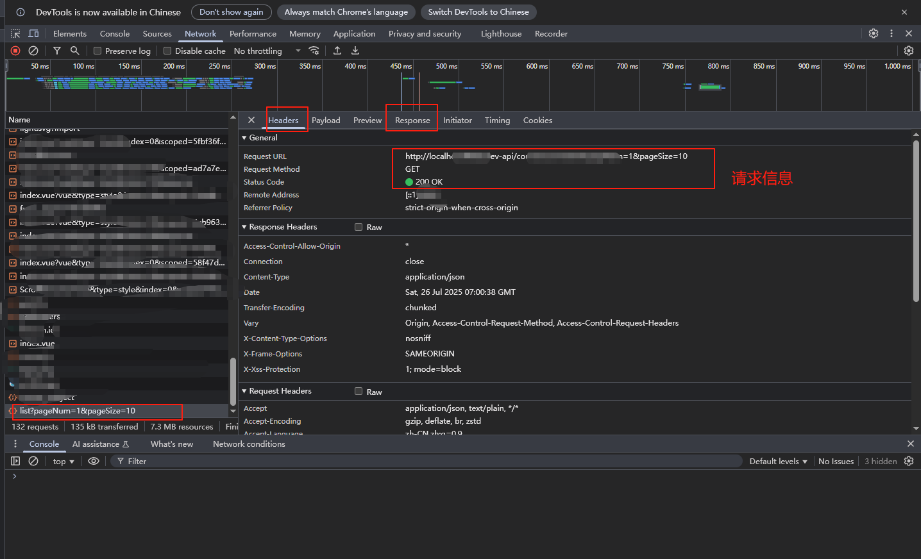Select the Response tab
The height and width of the screenshot is (559, 921).
[x=412, y=120]
